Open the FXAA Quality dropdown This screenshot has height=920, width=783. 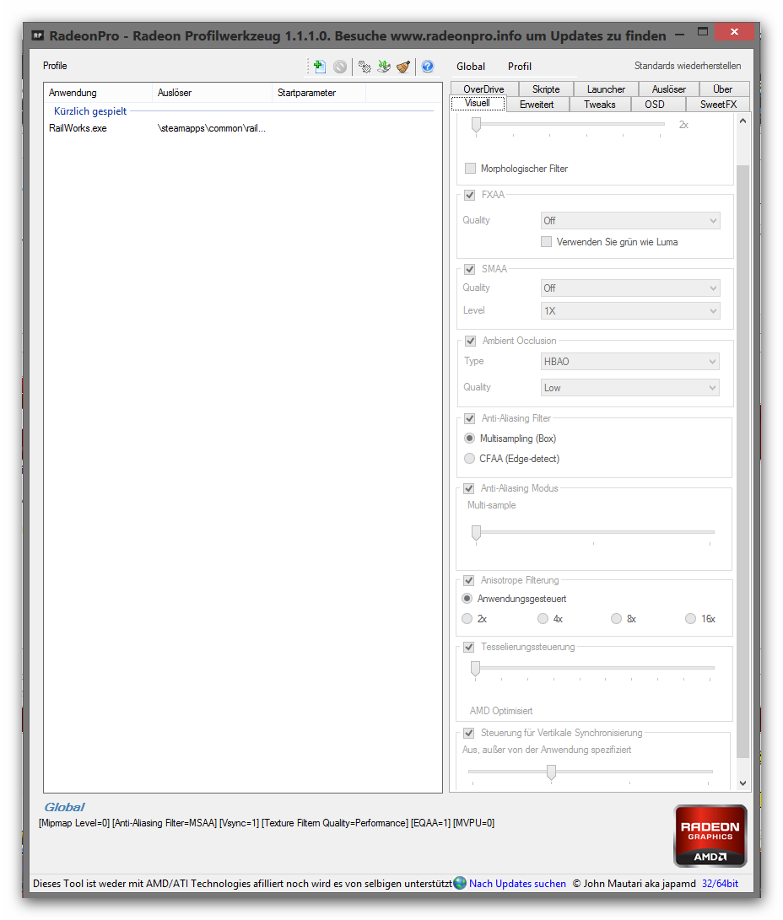[630, 221]
